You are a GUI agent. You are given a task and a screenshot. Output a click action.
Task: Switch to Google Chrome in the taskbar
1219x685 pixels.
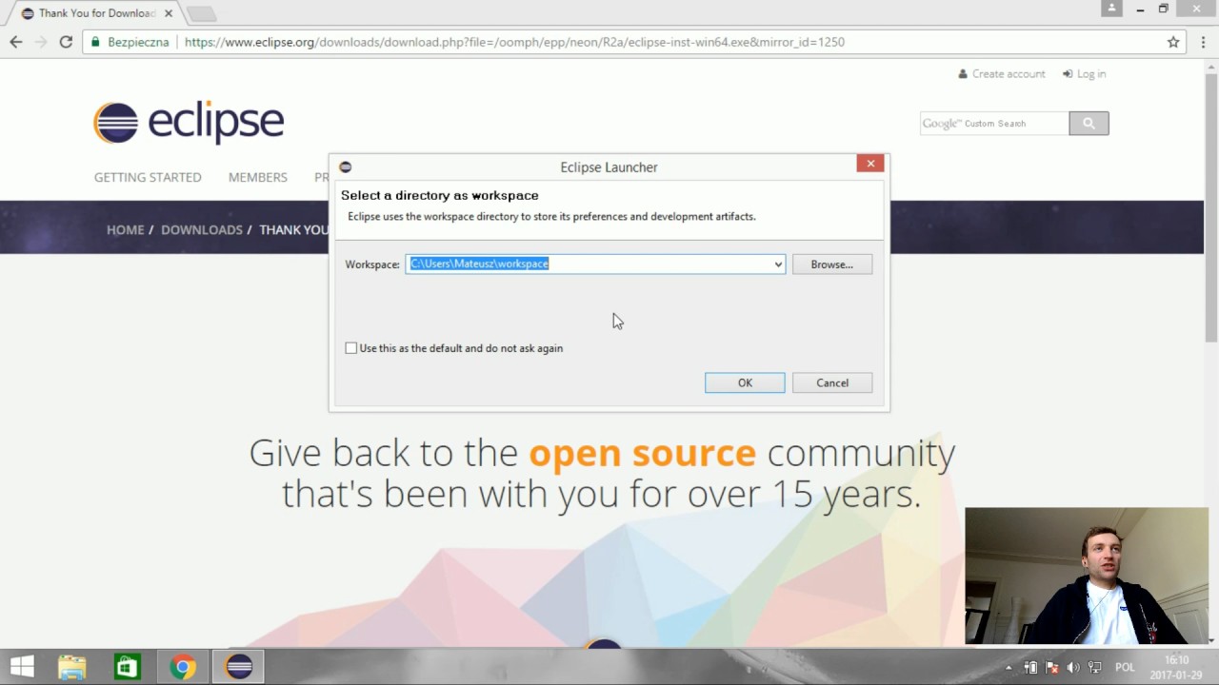point(183,667)
